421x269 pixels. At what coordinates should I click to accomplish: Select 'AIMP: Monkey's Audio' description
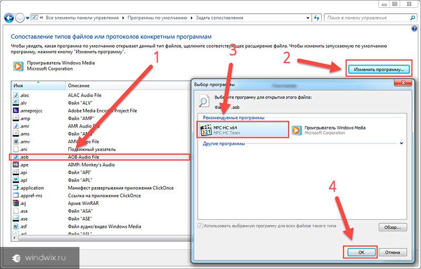pos(91,165)
